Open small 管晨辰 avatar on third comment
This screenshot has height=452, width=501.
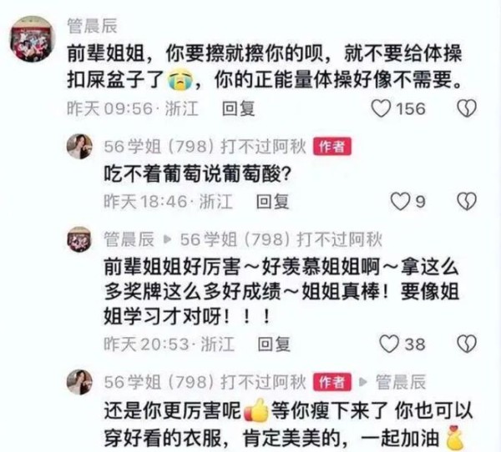79,239
